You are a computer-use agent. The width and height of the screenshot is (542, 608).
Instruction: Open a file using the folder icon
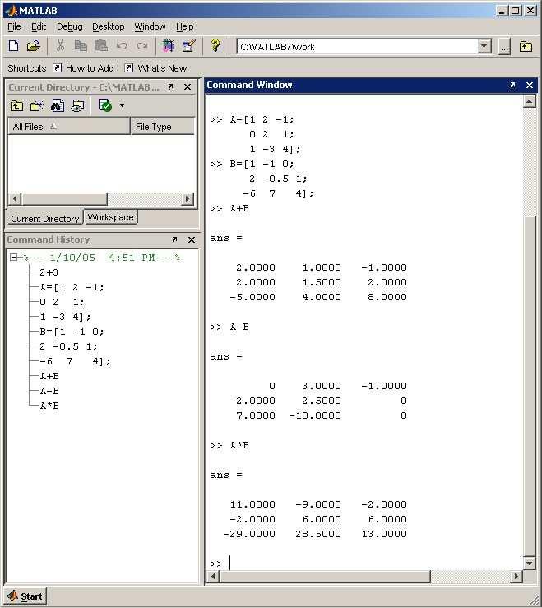34,46
